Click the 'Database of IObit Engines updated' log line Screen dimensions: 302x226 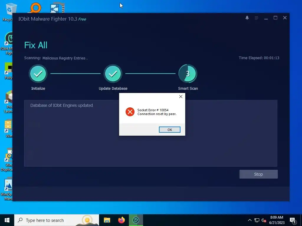62,105
